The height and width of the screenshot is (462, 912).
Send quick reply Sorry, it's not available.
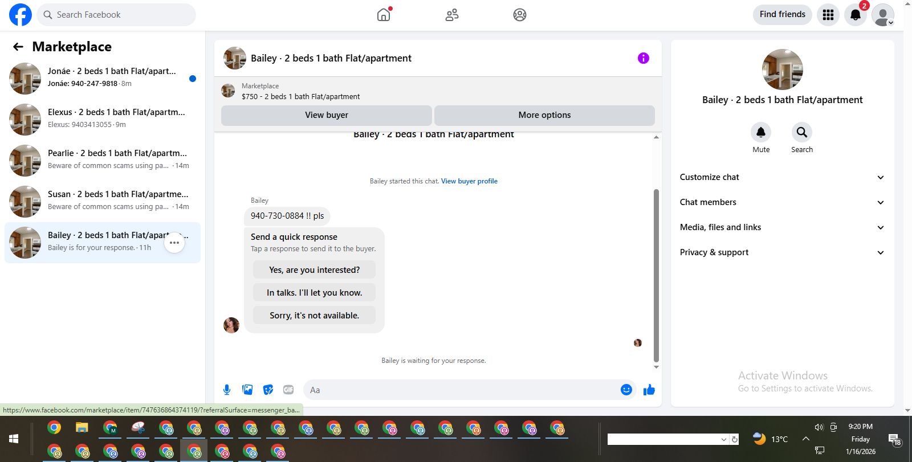tap(315, 316)
